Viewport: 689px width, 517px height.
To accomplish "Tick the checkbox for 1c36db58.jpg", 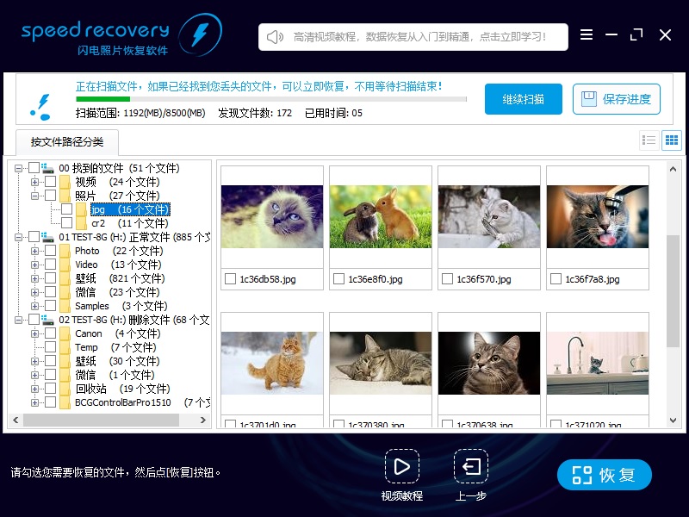I will pyautogui.click(x=230, y=278).
